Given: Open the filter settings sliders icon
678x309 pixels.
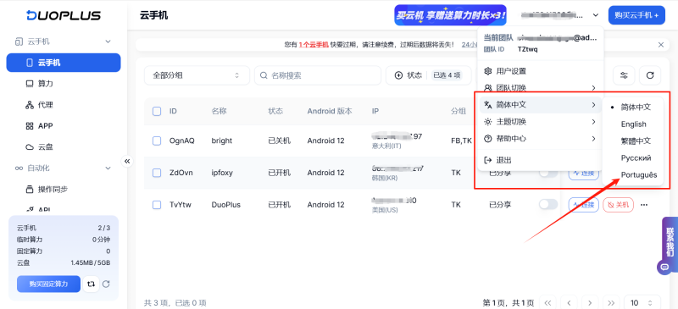Looking at the screenshot, I should tap(624, 75).
